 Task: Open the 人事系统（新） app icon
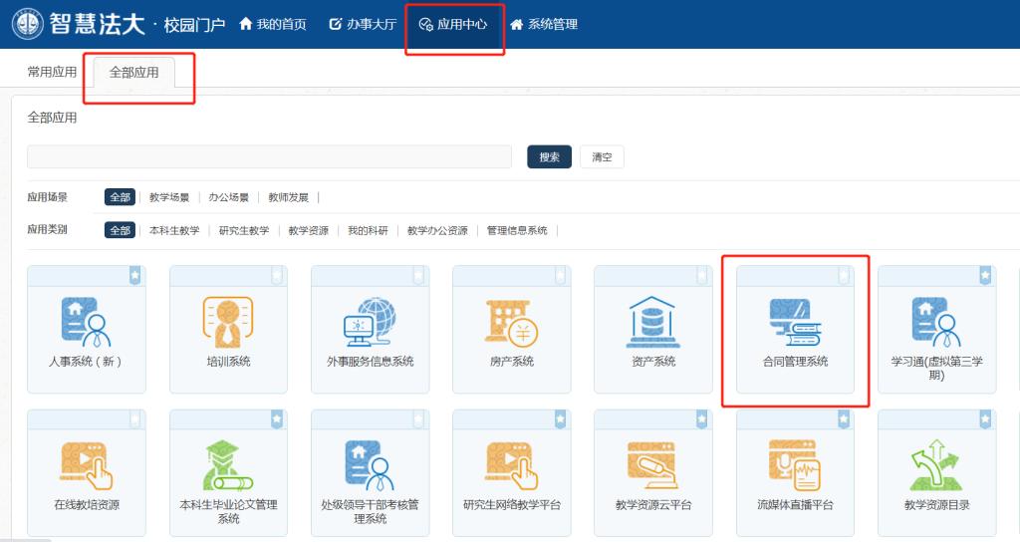[x=86, y=321]
